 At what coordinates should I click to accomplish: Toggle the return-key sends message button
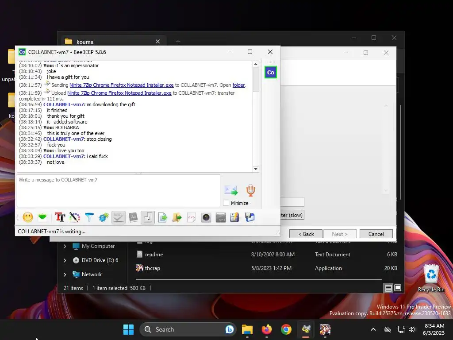click(148, 217)
